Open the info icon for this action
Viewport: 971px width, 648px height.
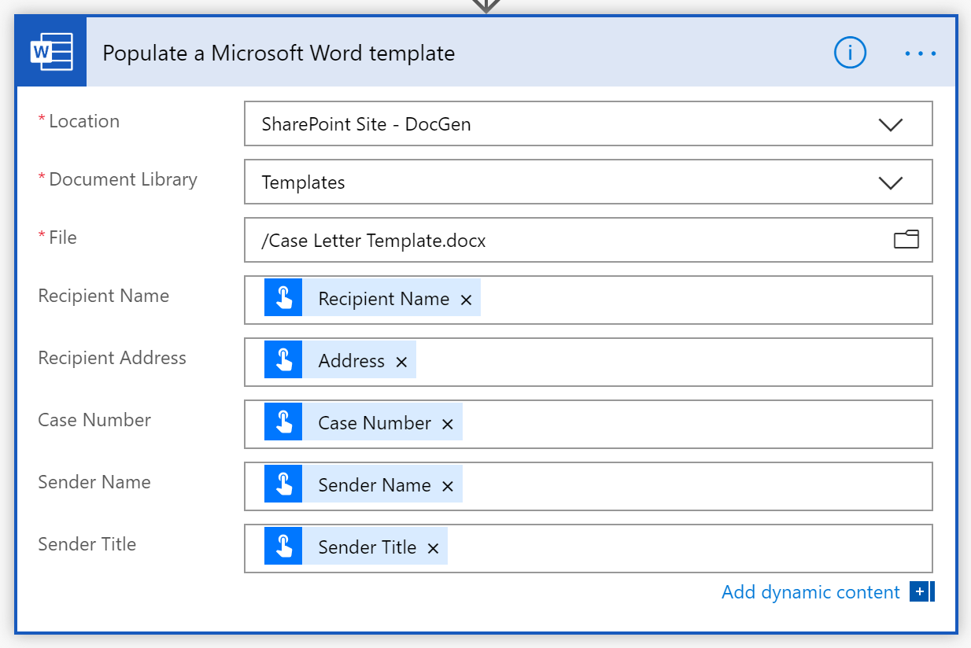pyautogui.click(x=850, y=53)
